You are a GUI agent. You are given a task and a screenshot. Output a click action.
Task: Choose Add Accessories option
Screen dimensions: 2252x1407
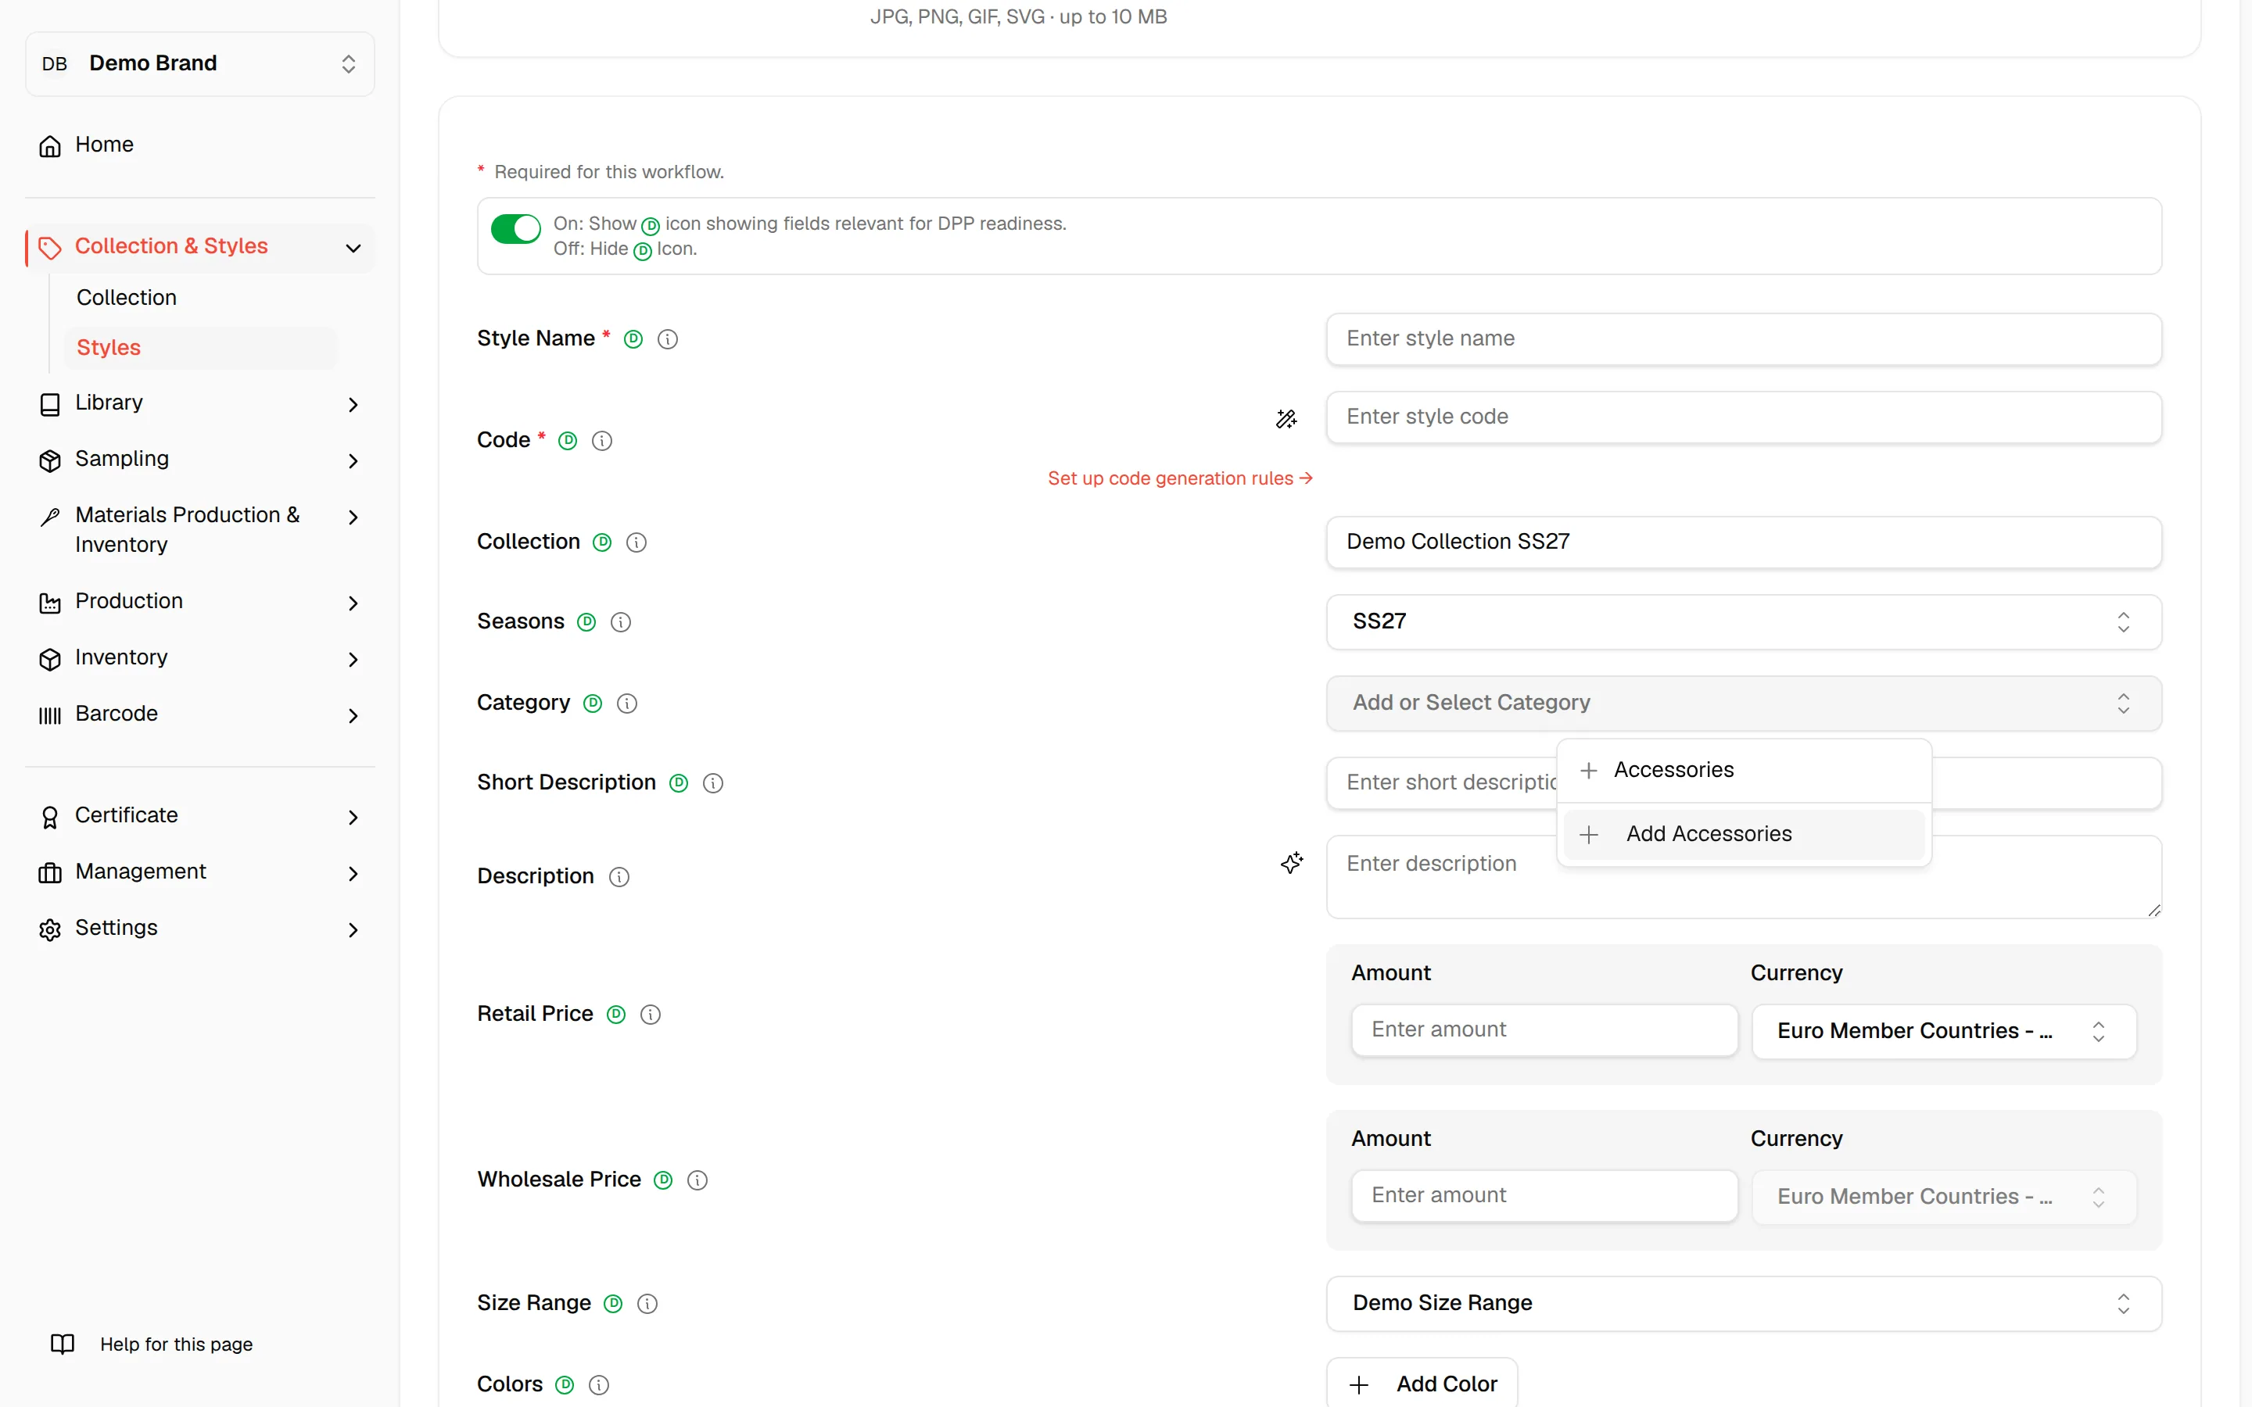point(1743,835)
